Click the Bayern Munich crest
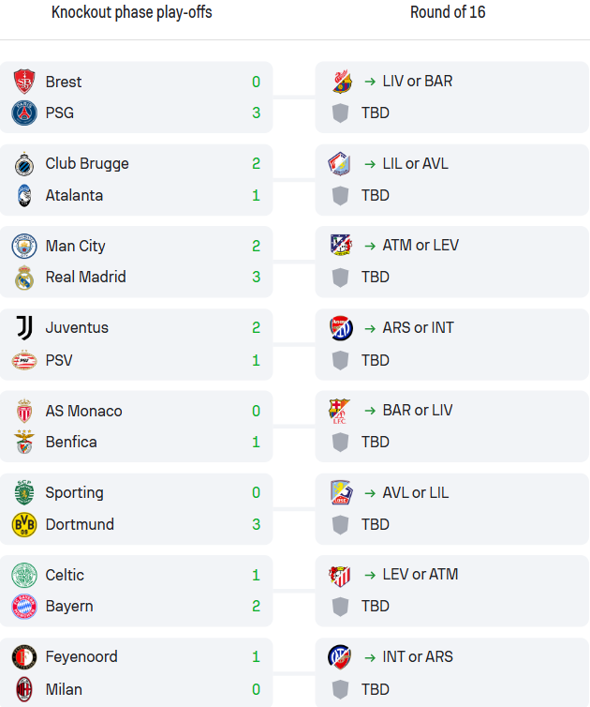 24,607
